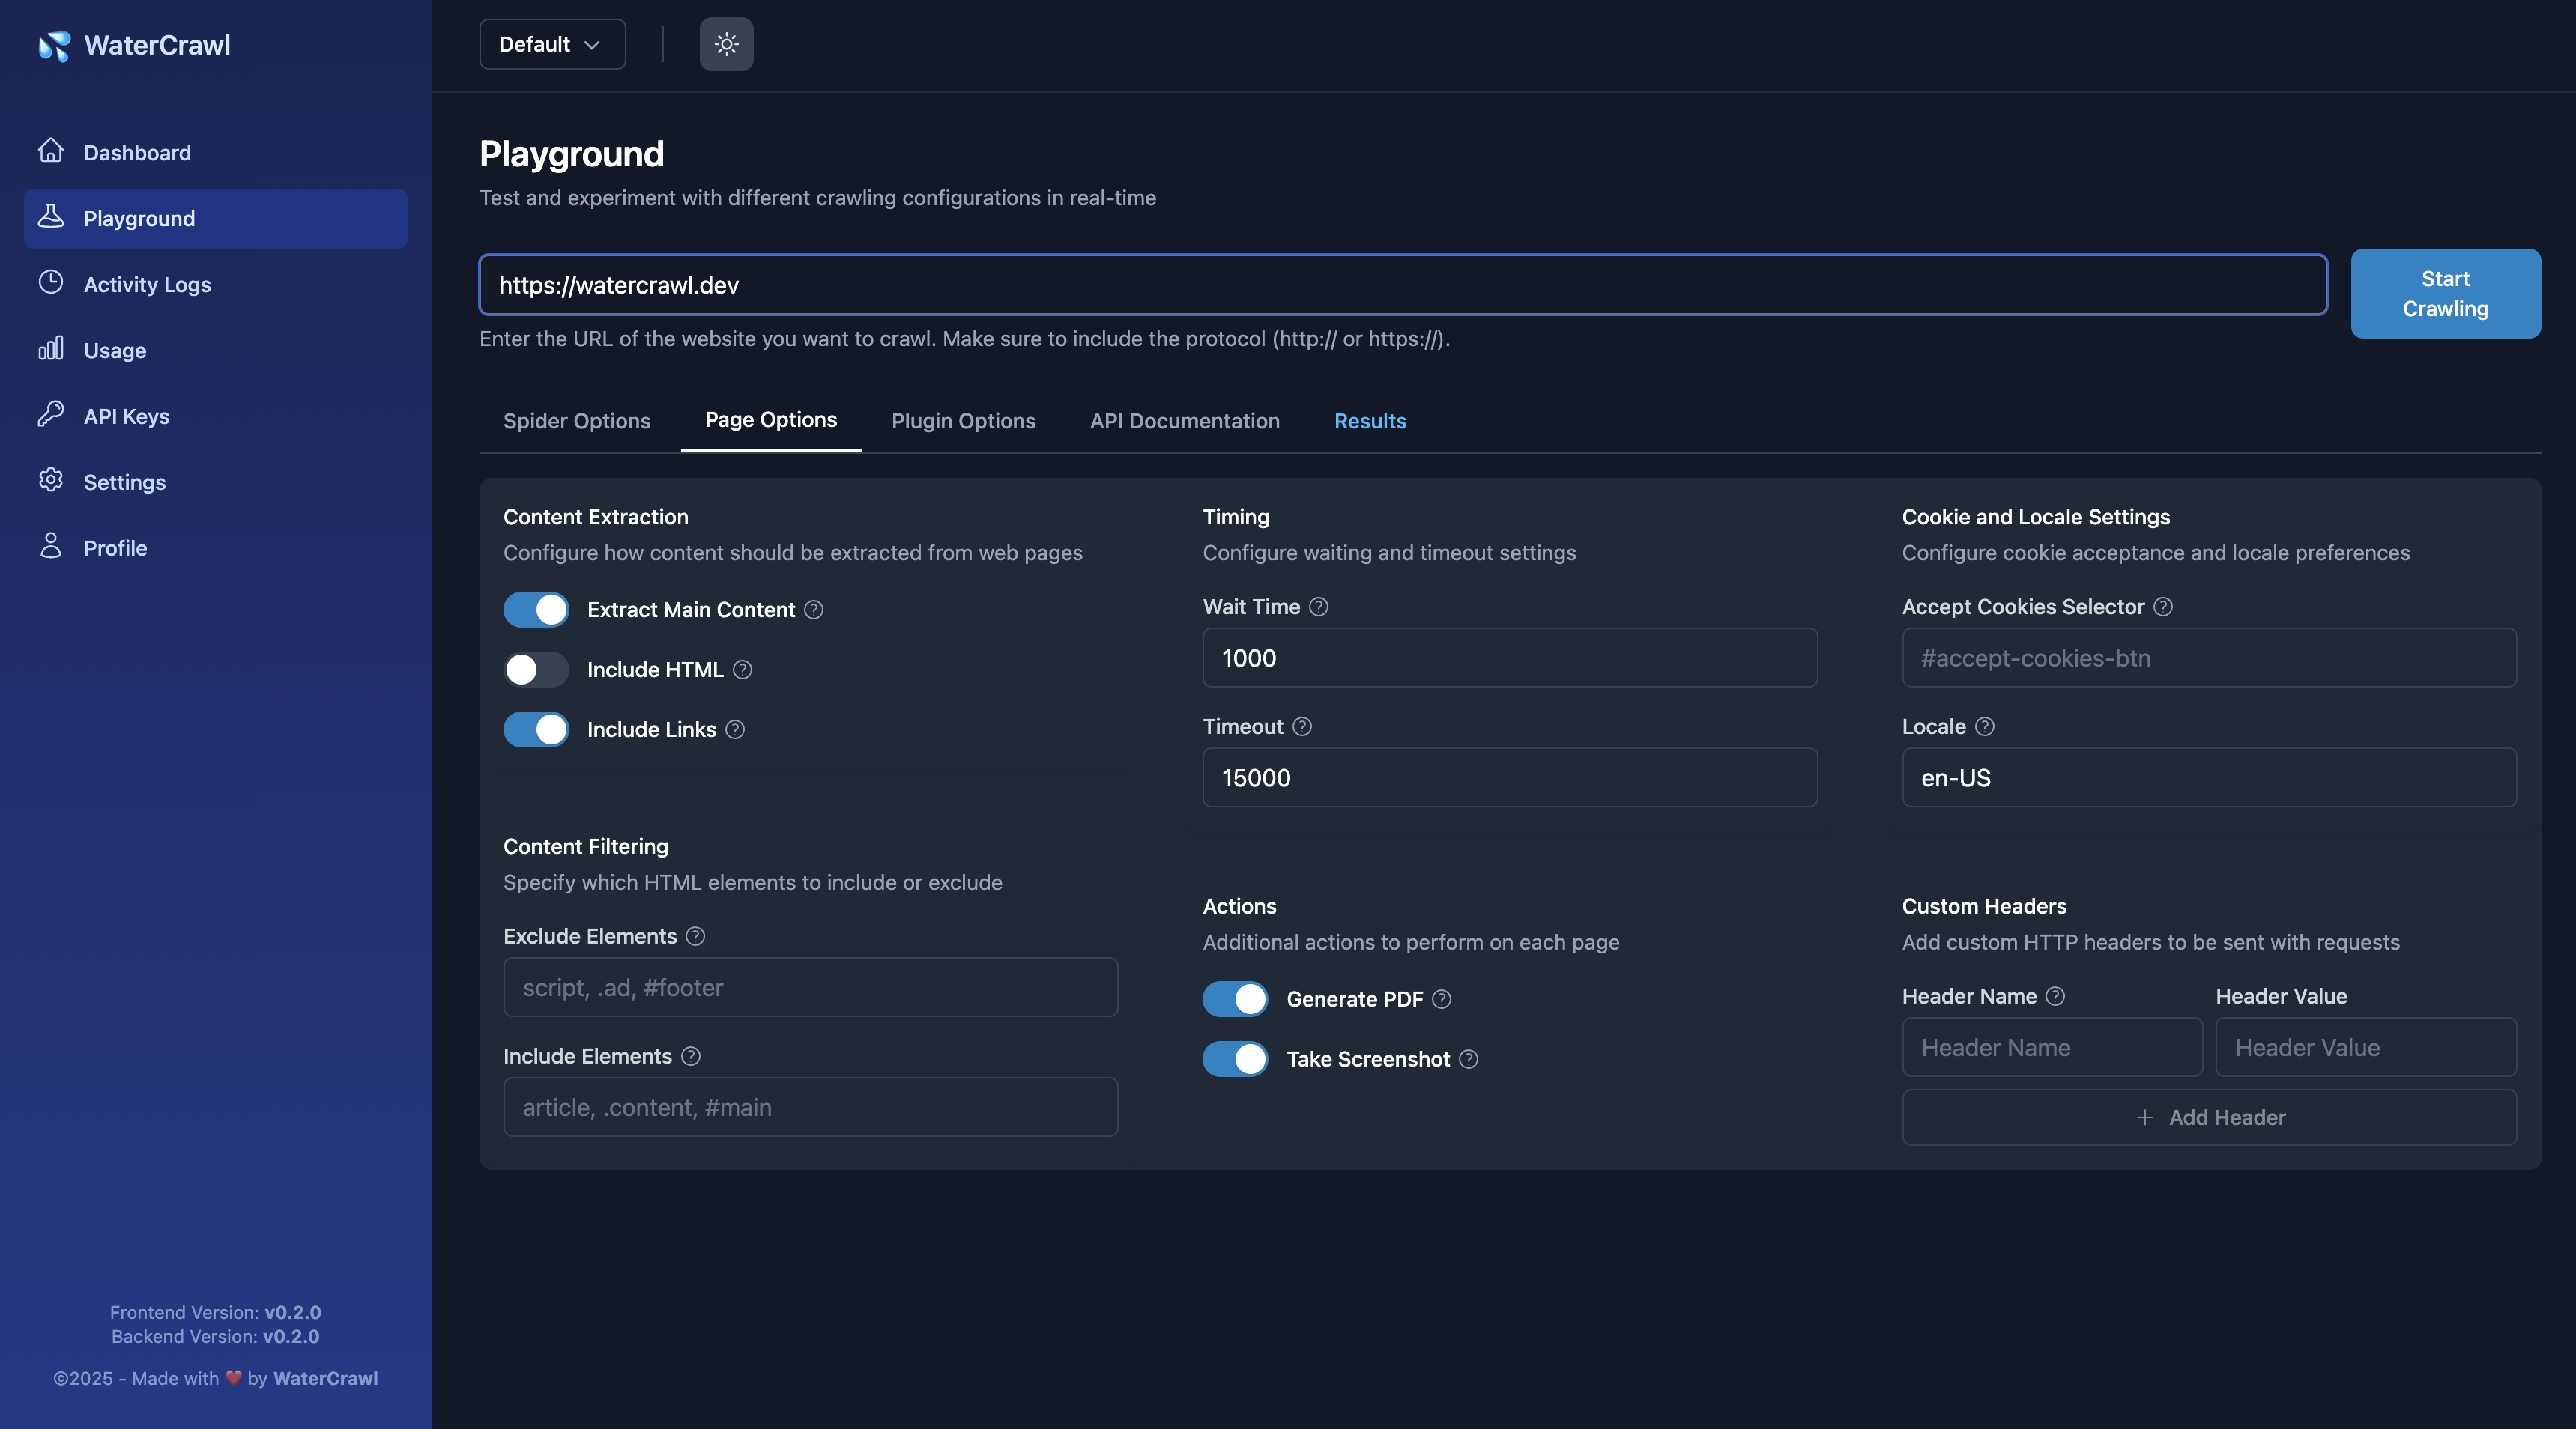Enable Include HTML

click(536, 670)
